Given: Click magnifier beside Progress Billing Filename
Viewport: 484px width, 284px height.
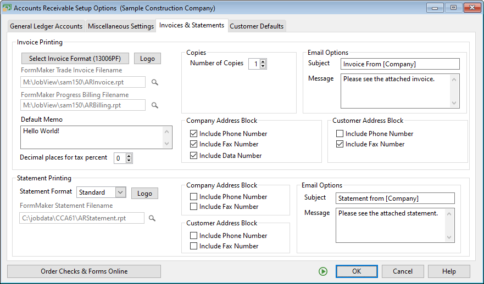Looking at the screenshot, I should pos(155,105).
